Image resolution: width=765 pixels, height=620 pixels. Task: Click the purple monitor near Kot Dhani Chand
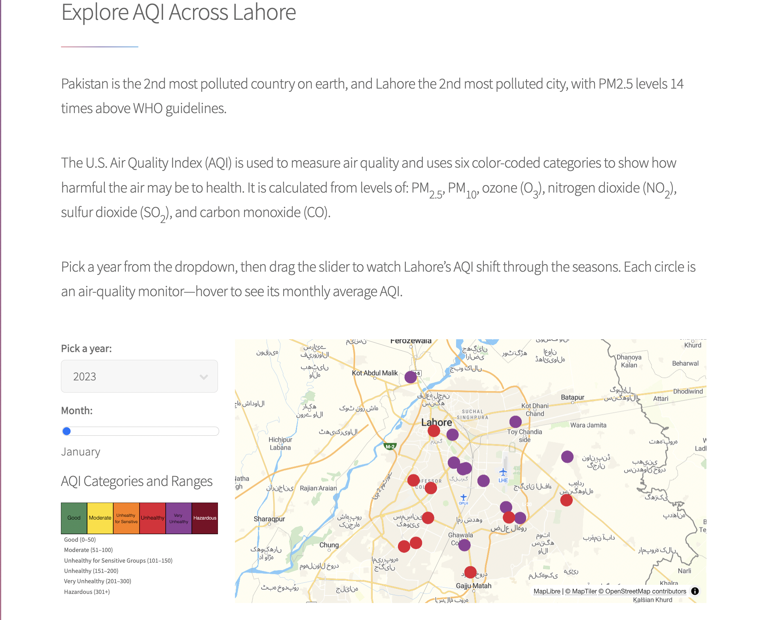click(515, 422)
